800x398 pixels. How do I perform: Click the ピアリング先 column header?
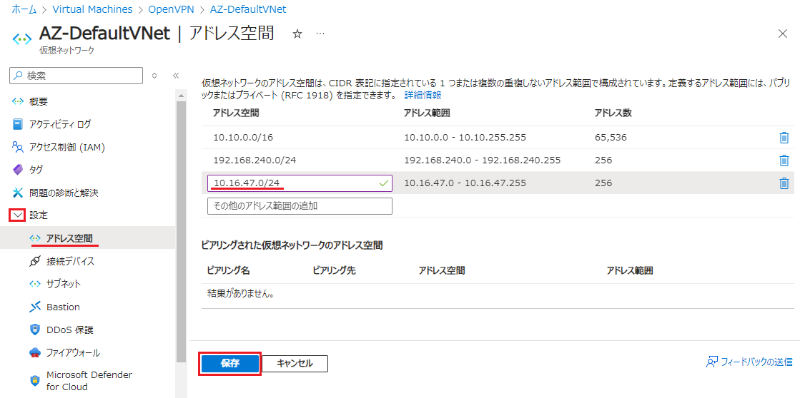pos(334,270)
